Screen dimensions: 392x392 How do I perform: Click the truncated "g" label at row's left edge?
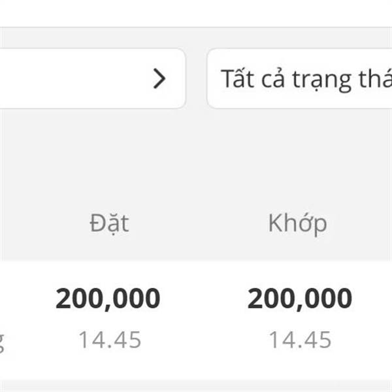pos(3,341)
